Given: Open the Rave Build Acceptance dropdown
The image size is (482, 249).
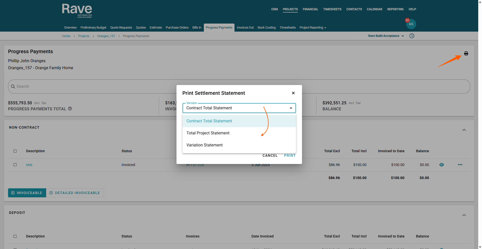Looking at the screenshot, I should click(386, 36).
